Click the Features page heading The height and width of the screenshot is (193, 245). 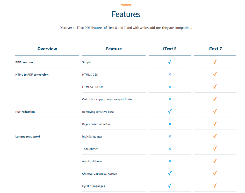(126, 14)
